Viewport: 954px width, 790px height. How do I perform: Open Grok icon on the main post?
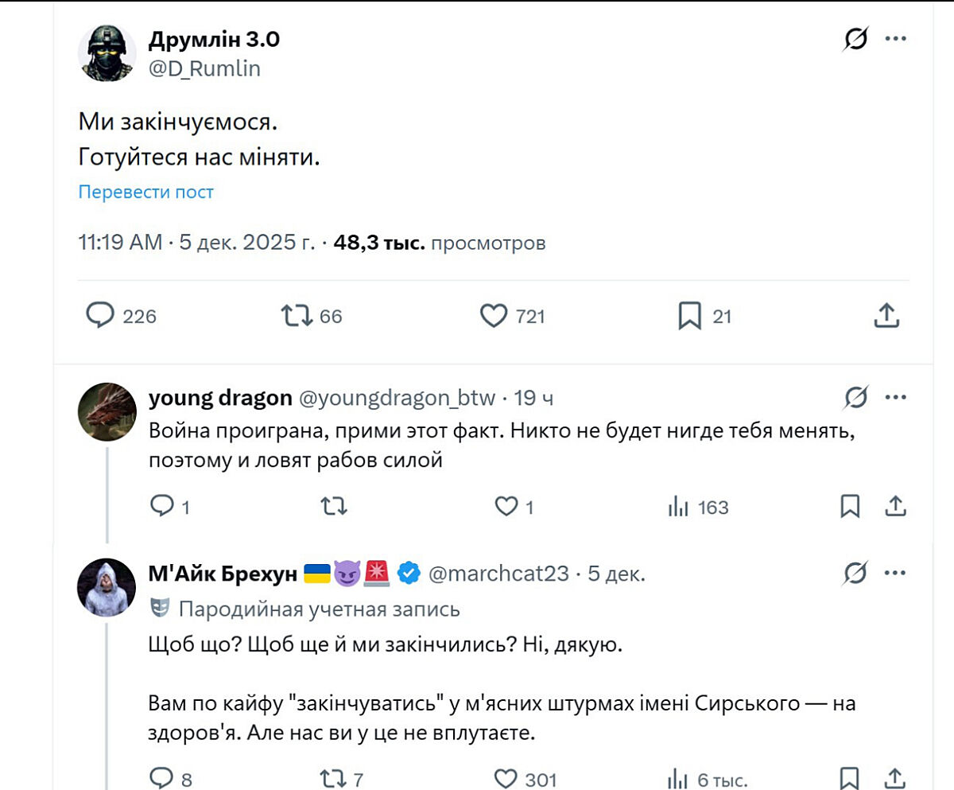pyautogui.click(x=855, y=40)
